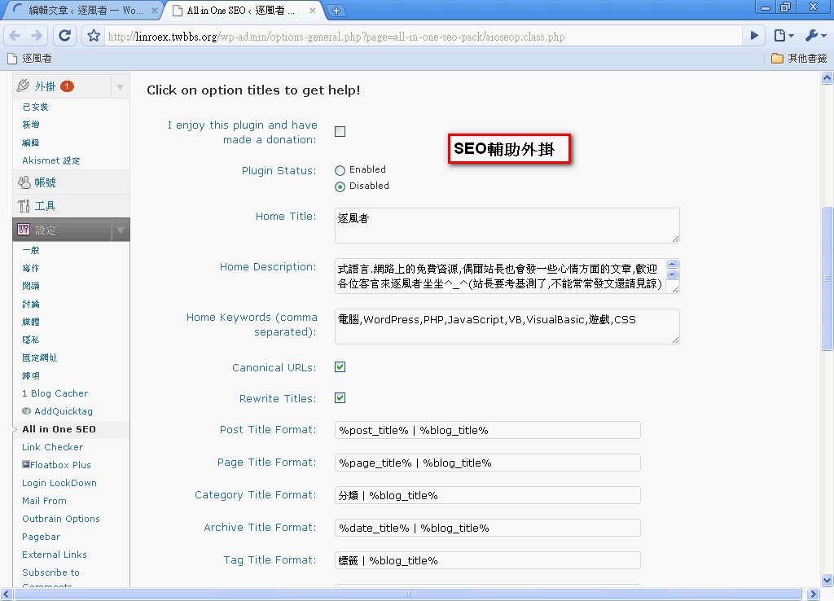Select the Enabled plugin status radio button

pyautogui.click(x=340, y=170)
